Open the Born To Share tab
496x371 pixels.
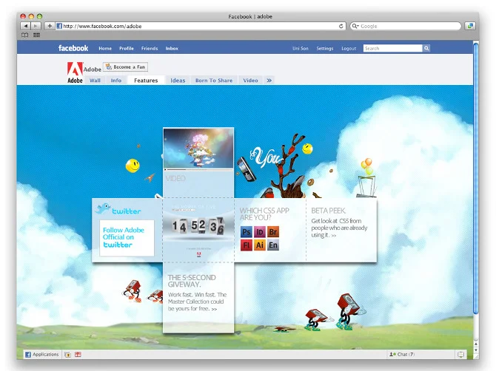tap(214, 81)
